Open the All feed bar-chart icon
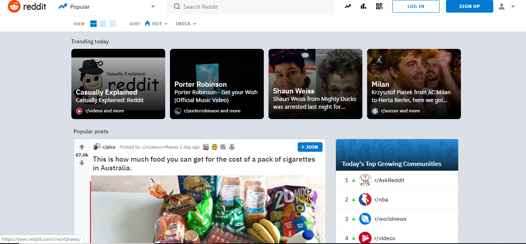 363,6
